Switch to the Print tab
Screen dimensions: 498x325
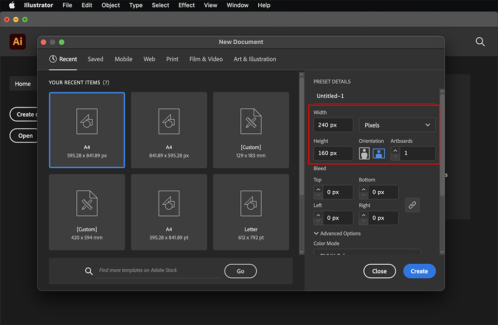coord(172,59)
